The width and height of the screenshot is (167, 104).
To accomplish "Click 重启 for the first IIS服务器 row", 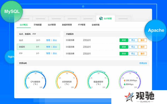I will [143, 40].
